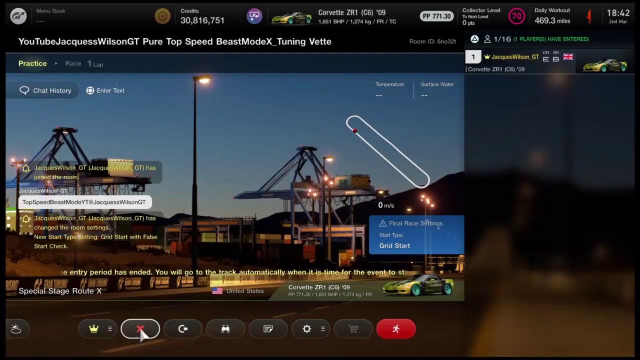
Task: Open the purple garage car icon
Action: point(254,16)
